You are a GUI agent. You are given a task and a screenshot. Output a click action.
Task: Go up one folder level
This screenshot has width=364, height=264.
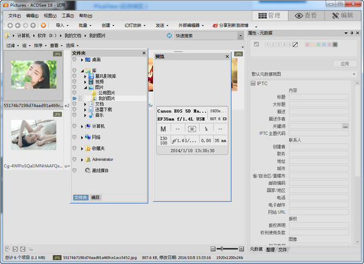[x=33, y=25]
